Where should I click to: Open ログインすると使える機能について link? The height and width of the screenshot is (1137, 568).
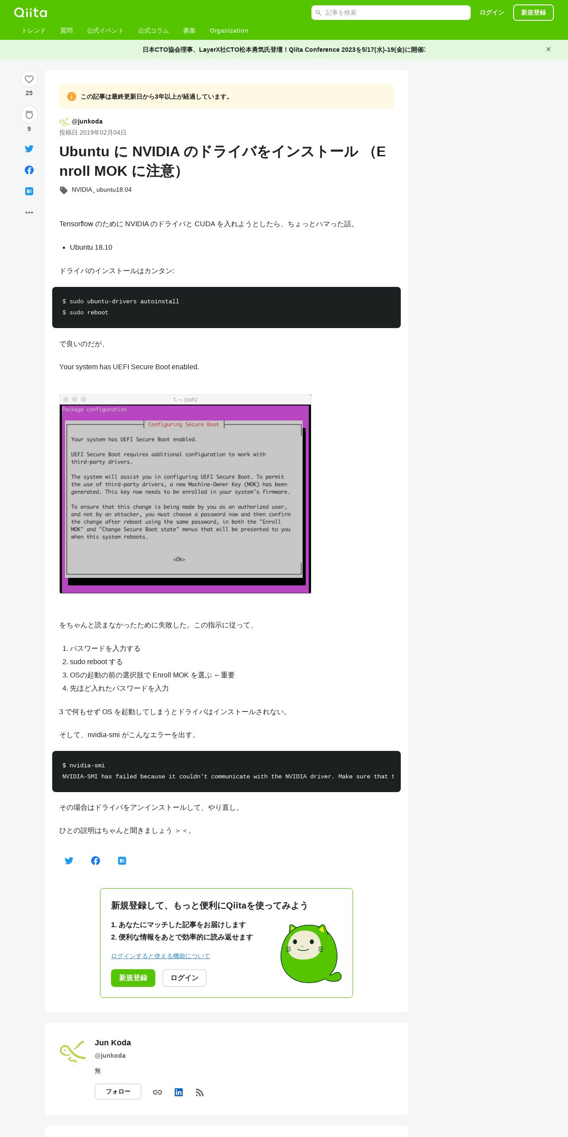pyautogui.click(x=161, y=956)
